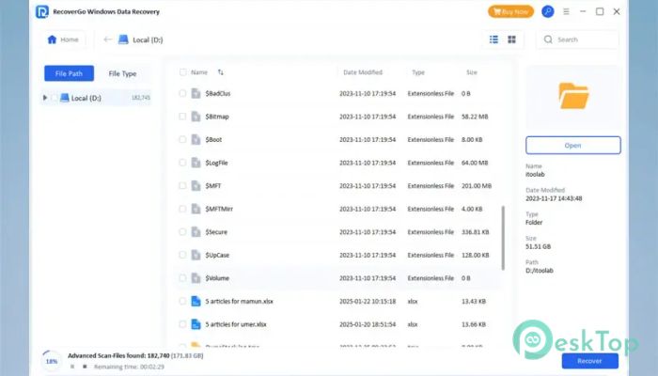658x376 pixels.
Task: Click the $BadClus file icon
Action: (x=196, y=93)
